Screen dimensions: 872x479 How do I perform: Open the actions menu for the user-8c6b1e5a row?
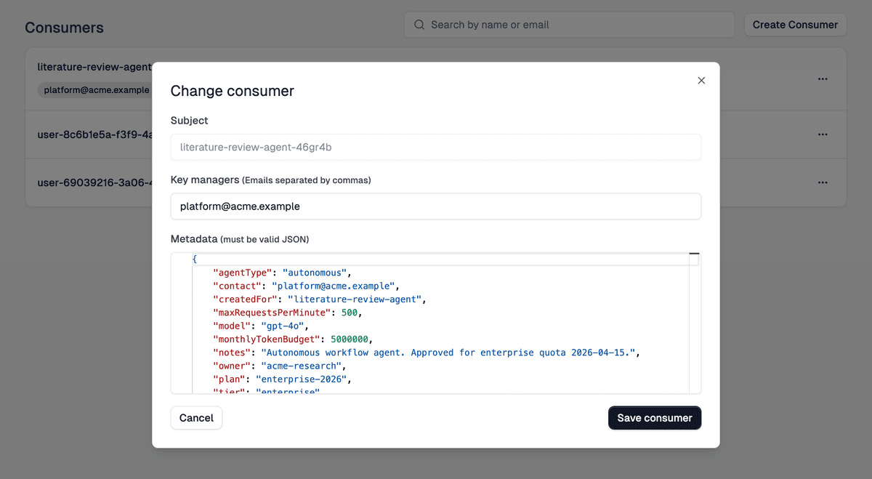(x=823, y=134)
